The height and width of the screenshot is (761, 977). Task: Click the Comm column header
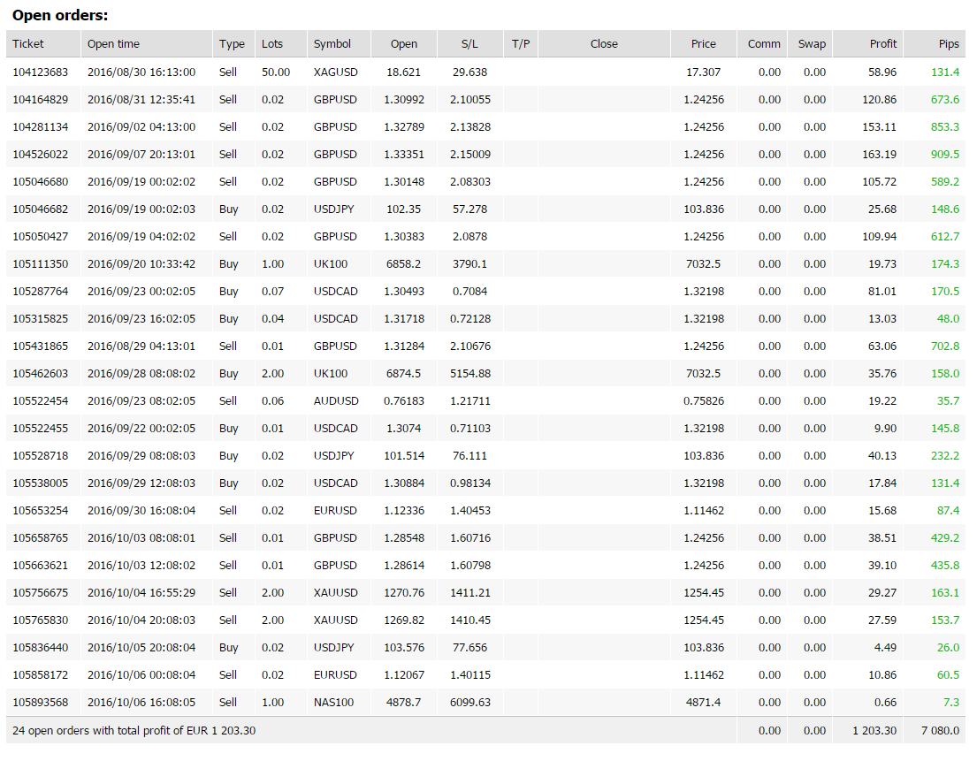point(764,44)
